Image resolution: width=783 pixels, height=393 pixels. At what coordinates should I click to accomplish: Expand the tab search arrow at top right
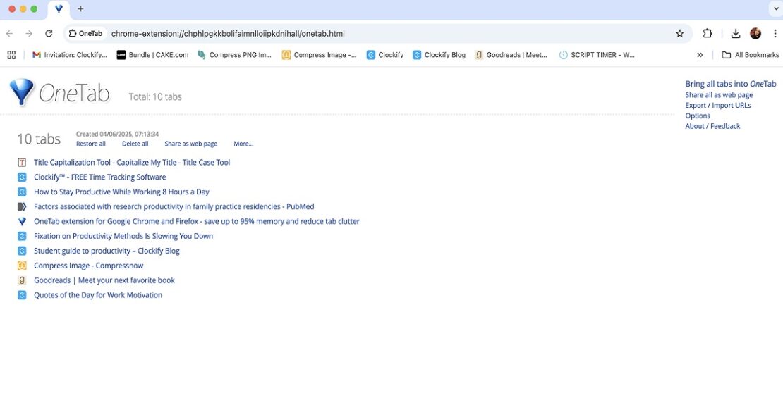coord(775,9)
